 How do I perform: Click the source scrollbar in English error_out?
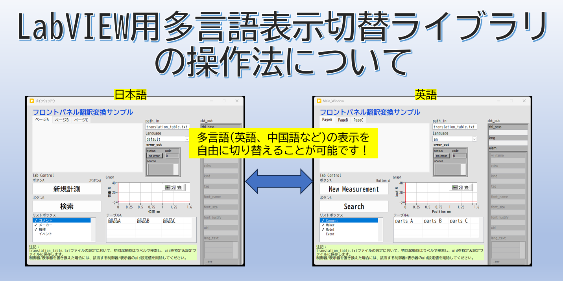pos(463,169)
